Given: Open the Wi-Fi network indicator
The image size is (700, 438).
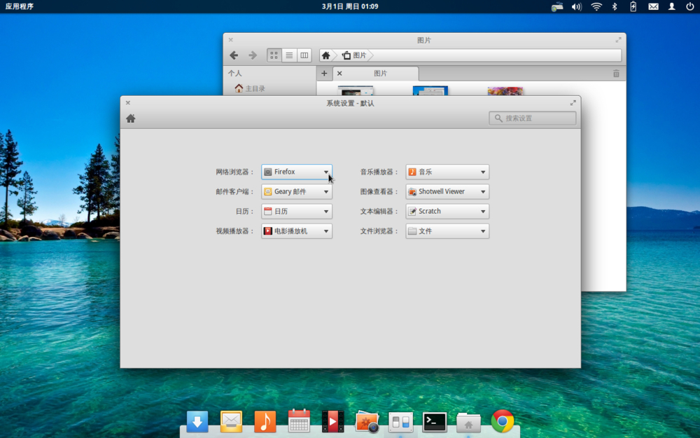Looking at the screenshot, I should point(596,6).
